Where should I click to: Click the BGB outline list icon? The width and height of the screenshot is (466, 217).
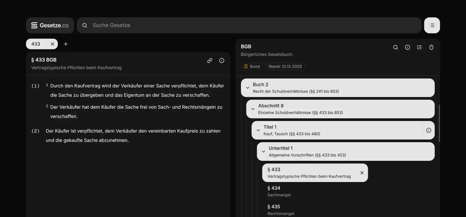coord(419,47)
